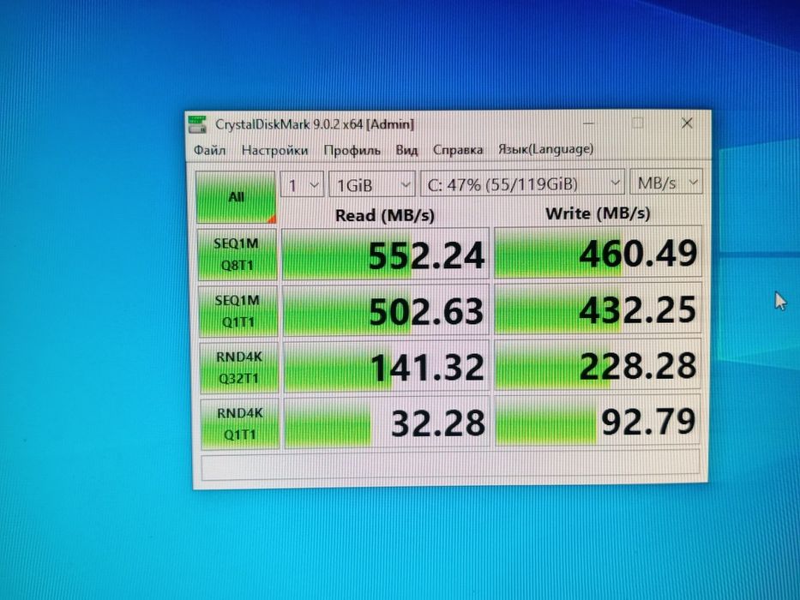Screen dimensions: 800x600
Task: Open the Справка menu
Action: coord(458,150)
